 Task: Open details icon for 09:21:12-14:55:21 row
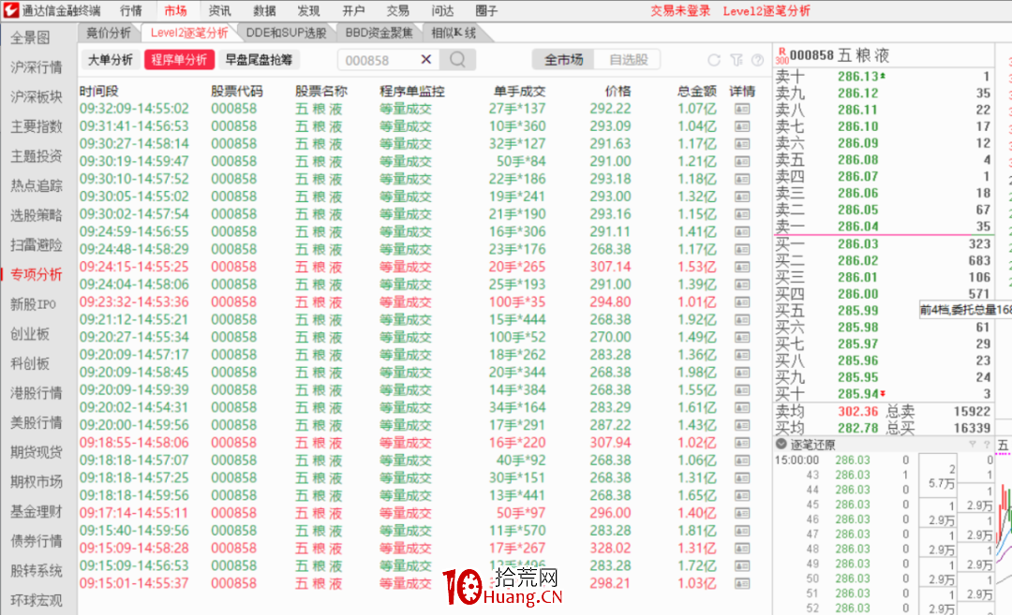[742, 320]
